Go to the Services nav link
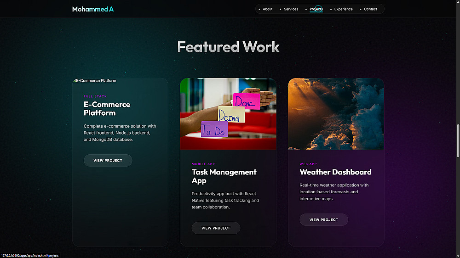The width and height of the screenshot is (460, 258). point(291,9)
